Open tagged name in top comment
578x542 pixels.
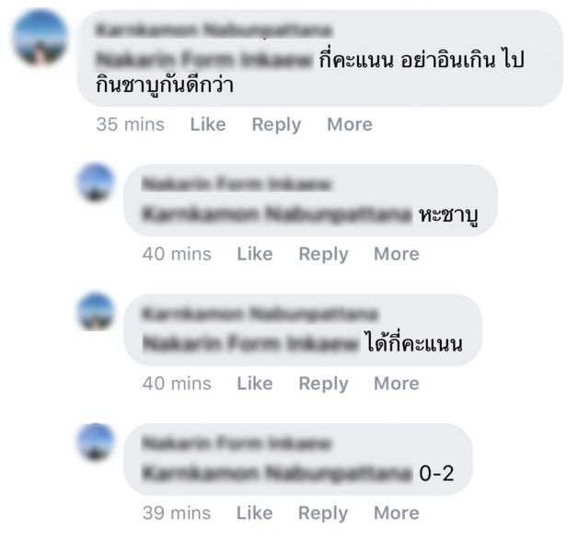point(203,60)
